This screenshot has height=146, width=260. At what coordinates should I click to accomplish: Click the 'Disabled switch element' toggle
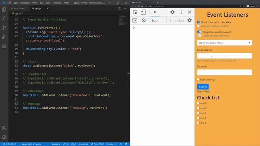[199, 36]
